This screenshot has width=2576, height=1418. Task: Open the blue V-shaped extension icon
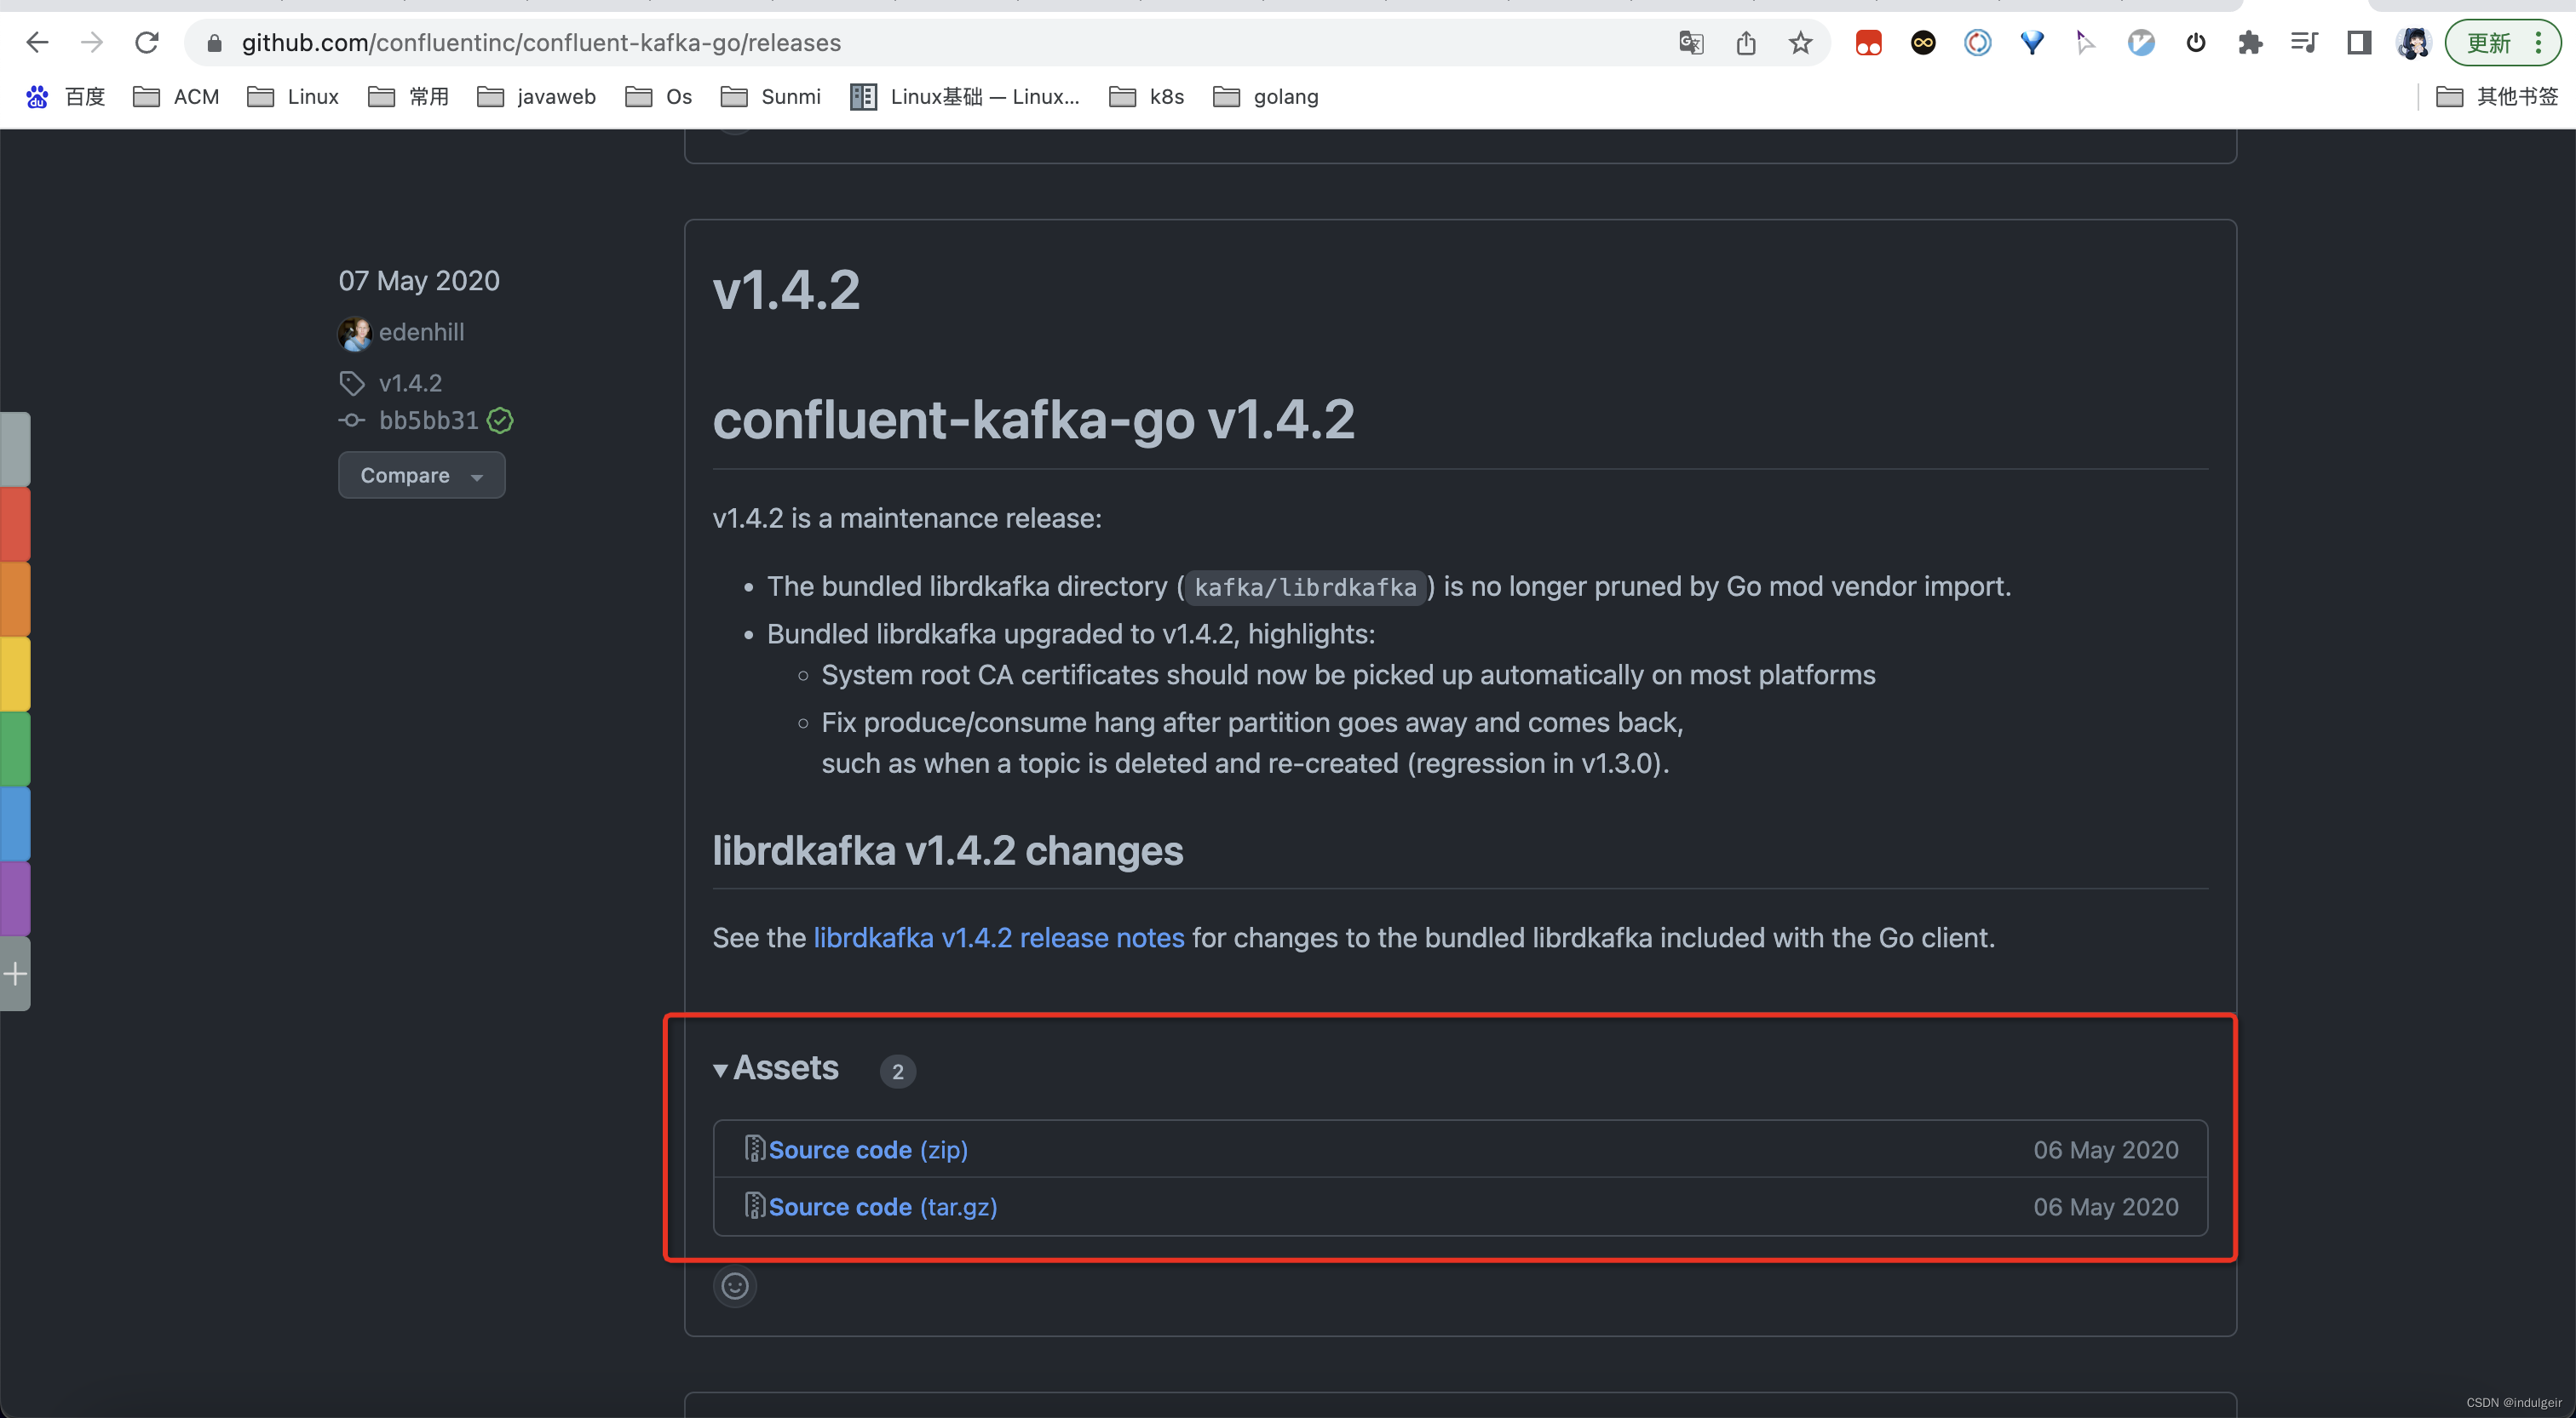pos(2032,43)
